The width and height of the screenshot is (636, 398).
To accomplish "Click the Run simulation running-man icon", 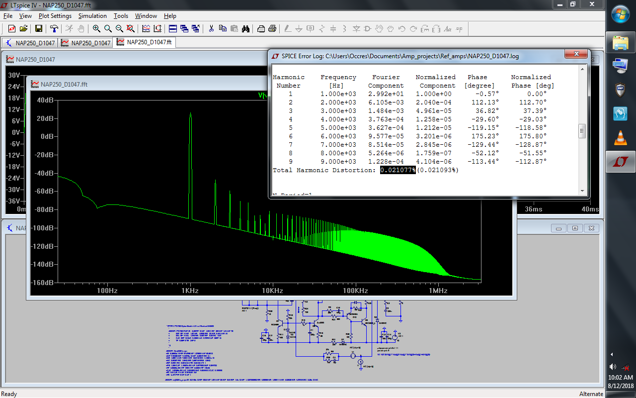I will point(69,28).
